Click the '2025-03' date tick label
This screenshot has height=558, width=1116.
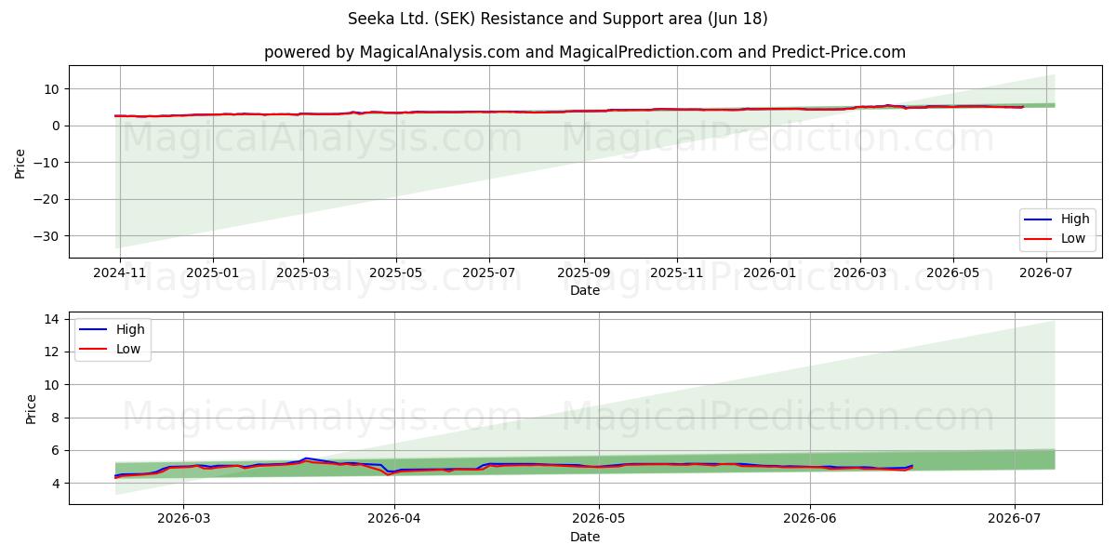(302, 272)
